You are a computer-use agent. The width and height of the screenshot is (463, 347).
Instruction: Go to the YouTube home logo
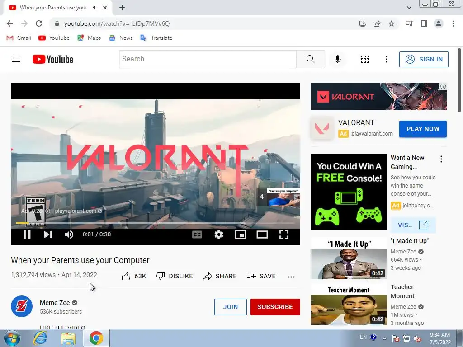tap(53, 59)
